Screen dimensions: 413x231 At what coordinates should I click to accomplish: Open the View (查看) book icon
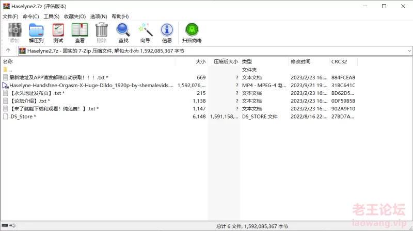pyautogui.click(x=80, y=30)
